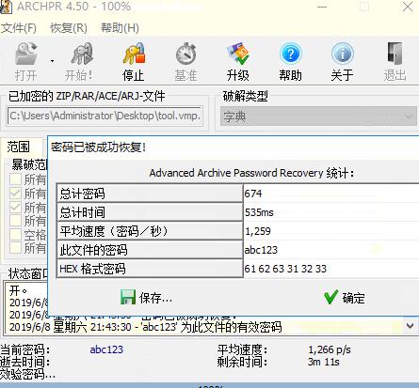The width and height of the screenshot is (419, 388).
Task: Click the recovered password abc123 in table
Action: pyautogui.click(x=261, y=250)
